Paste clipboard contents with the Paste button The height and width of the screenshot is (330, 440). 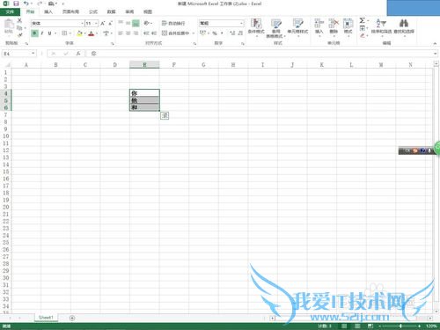coord(9,26)
